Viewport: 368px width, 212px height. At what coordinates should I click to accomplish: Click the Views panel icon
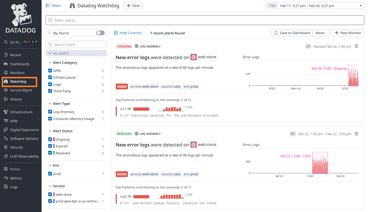pos(48,6)
